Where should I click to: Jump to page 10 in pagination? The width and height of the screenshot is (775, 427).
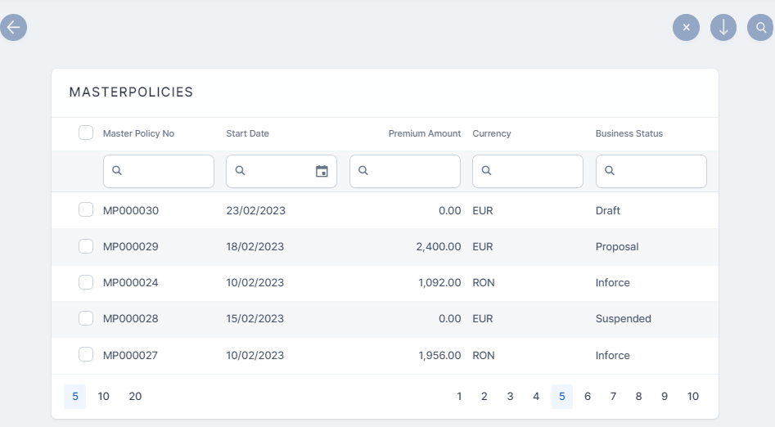pos(692,397)
